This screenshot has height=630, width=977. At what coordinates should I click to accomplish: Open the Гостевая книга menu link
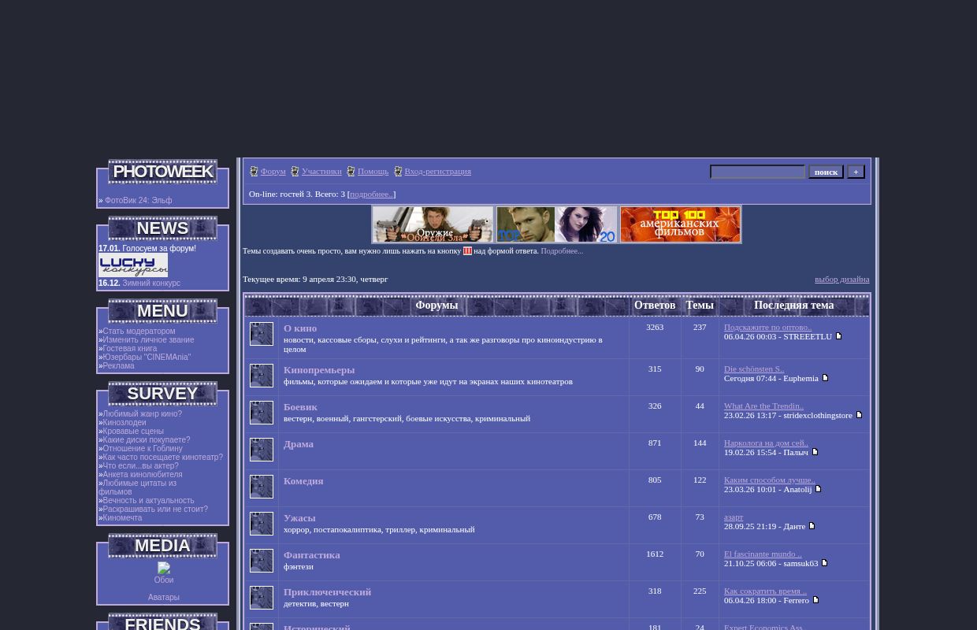pyautogui.click(x=130, y=348)
